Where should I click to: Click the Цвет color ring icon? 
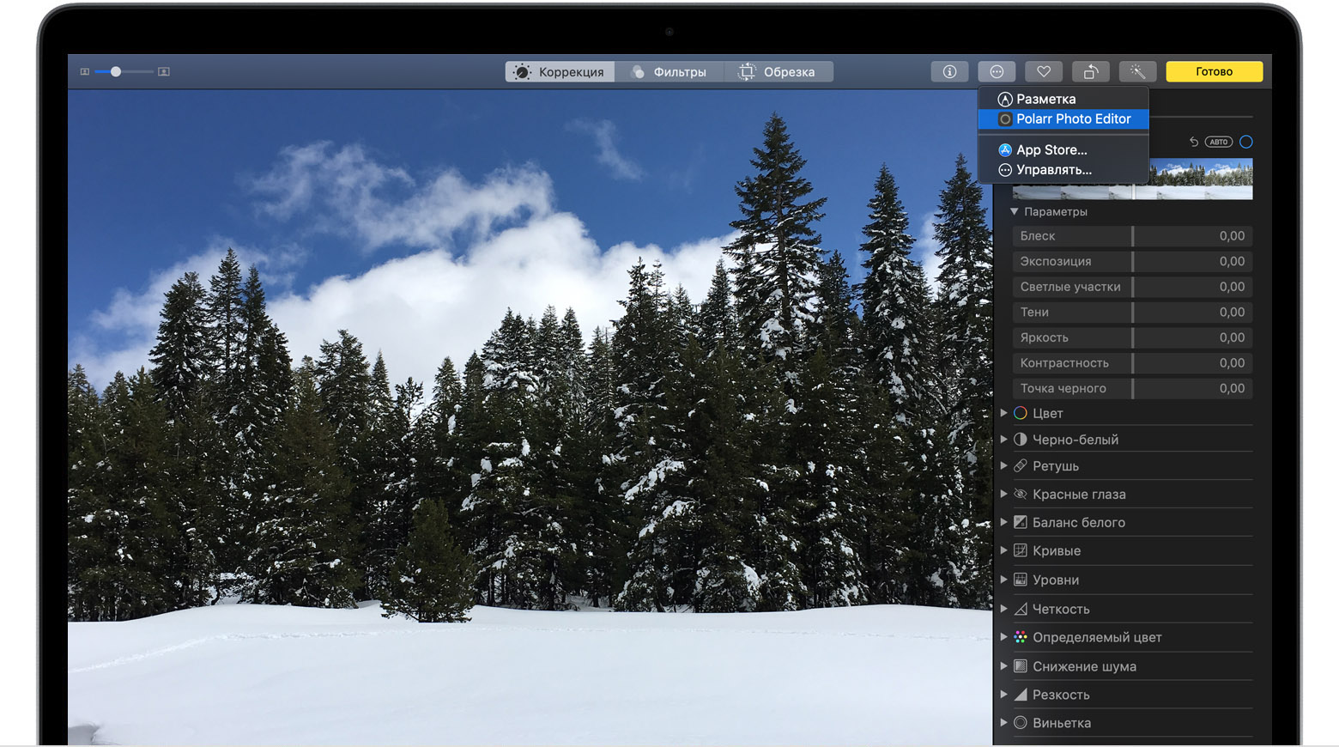[x=1021, y=413]
